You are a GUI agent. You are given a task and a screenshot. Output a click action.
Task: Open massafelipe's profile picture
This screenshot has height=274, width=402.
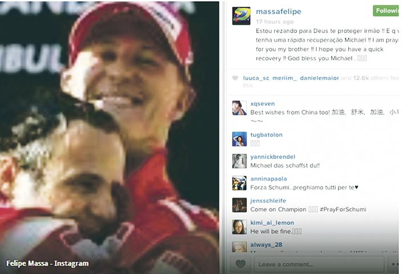click(x=241, y=16)
